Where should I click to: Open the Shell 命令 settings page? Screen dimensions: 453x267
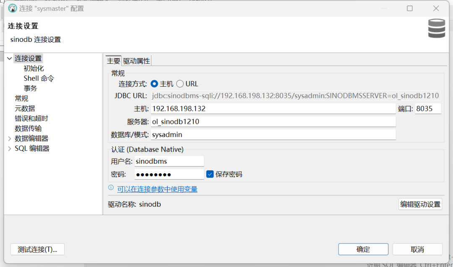39,78
